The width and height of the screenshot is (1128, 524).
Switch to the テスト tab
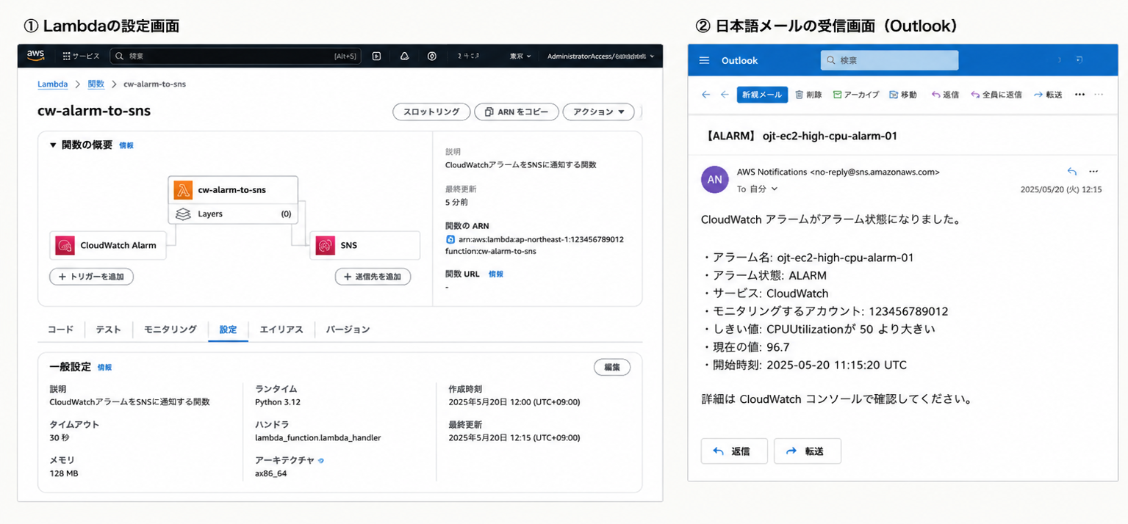point(109,330)
